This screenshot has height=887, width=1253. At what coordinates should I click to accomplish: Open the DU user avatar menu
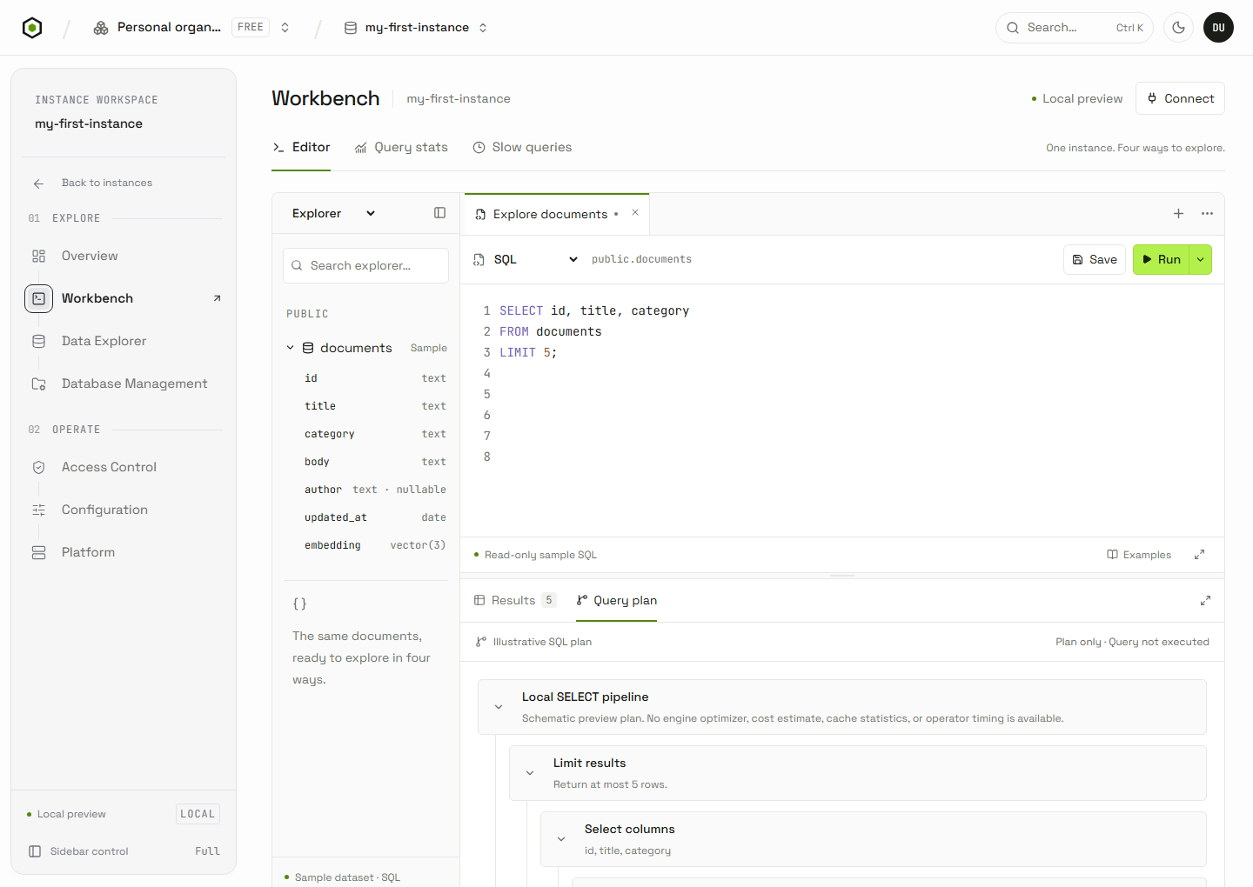pyautogui.click(x=1218, y=28)
